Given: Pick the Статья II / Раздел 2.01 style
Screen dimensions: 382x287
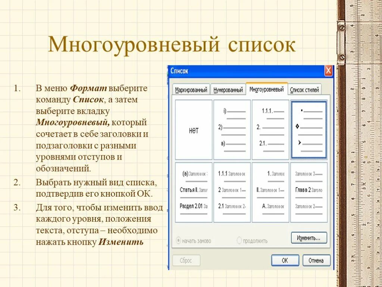Looking at the screenshot, I should [194, 192].
